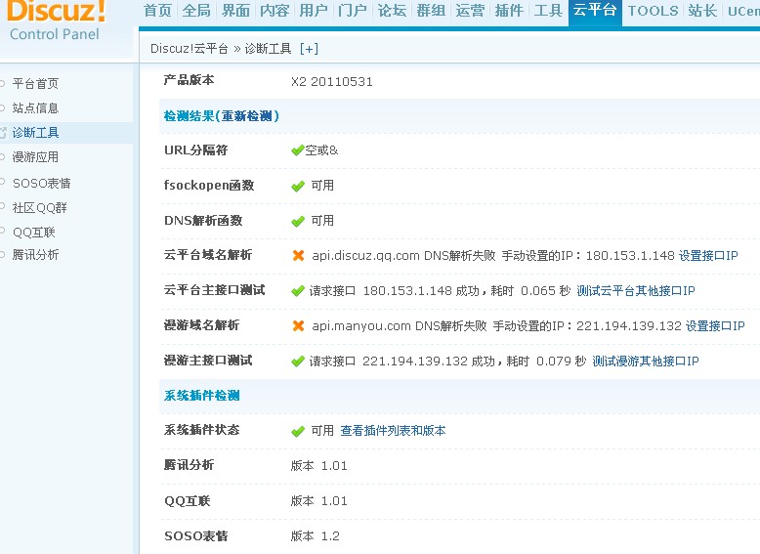Image resolution: width=760 pixels, height=554 pixels.
Task: Click the green check icon for 系统插件状态
Action: (298, 431)
